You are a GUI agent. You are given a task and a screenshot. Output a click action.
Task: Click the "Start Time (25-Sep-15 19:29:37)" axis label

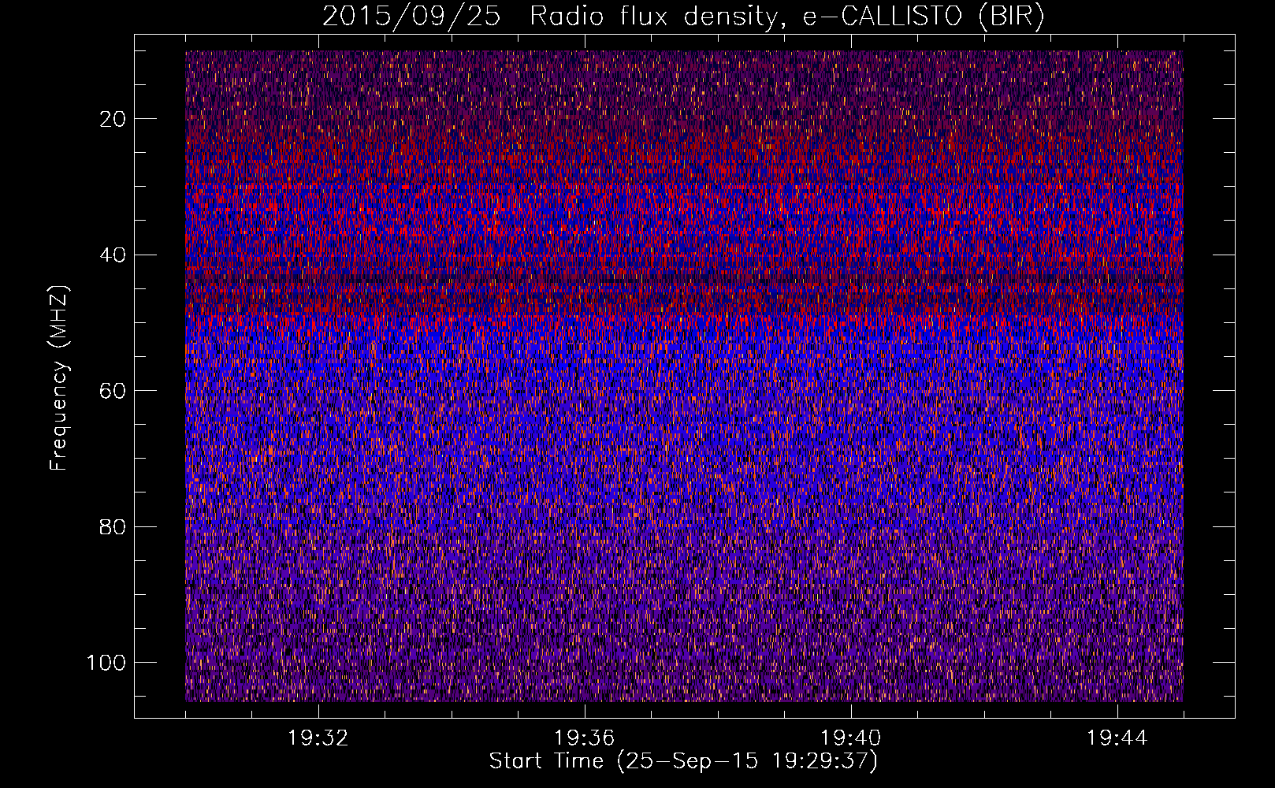(x=683, y=762)
